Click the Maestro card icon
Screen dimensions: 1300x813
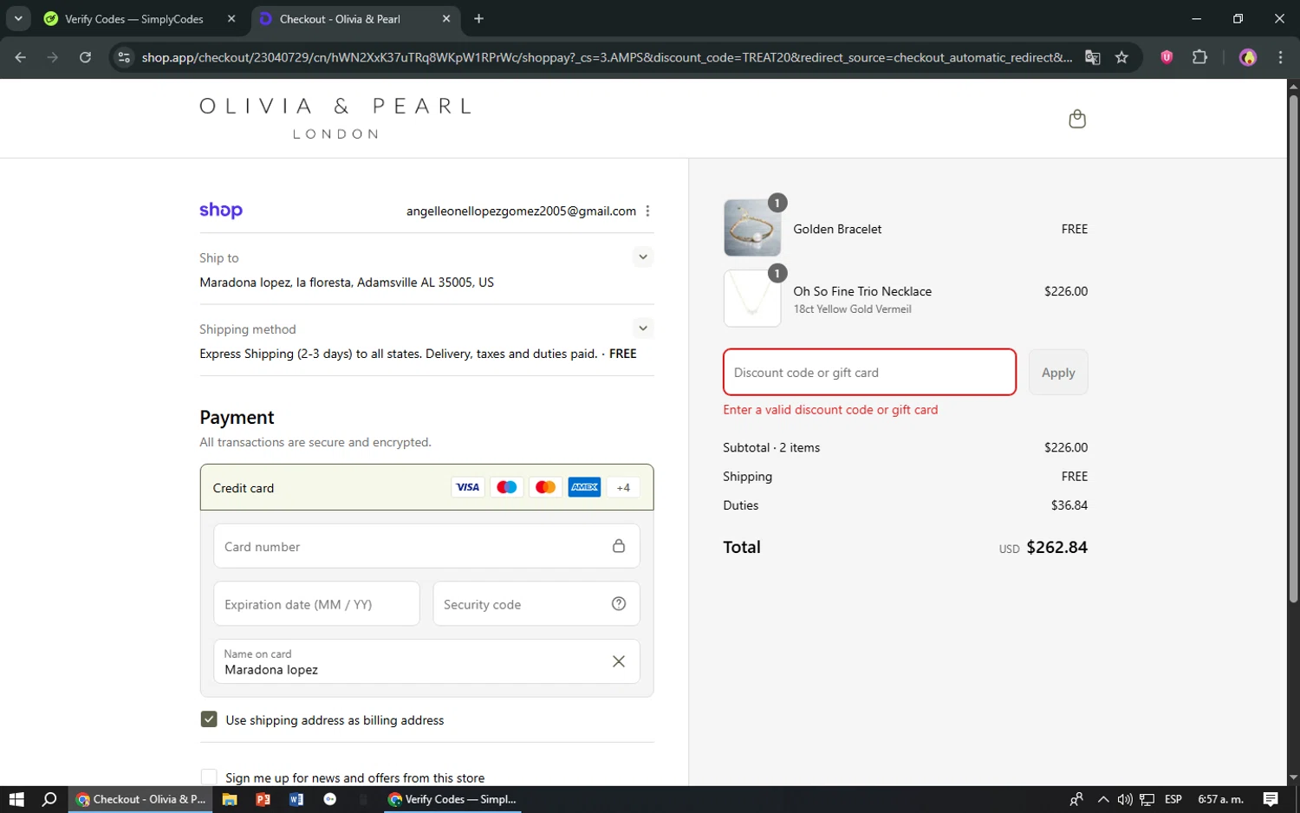click(x=507, y=487)
